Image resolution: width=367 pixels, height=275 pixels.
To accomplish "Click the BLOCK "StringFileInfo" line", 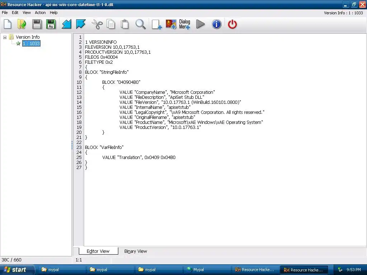I will tap(107, 72).
